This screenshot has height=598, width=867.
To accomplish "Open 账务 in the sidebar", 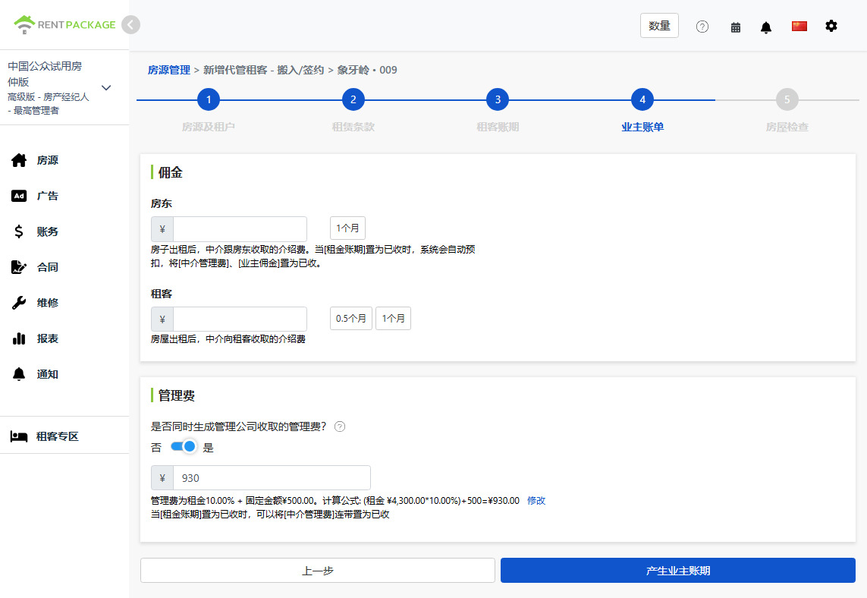I will click(48, 231).
